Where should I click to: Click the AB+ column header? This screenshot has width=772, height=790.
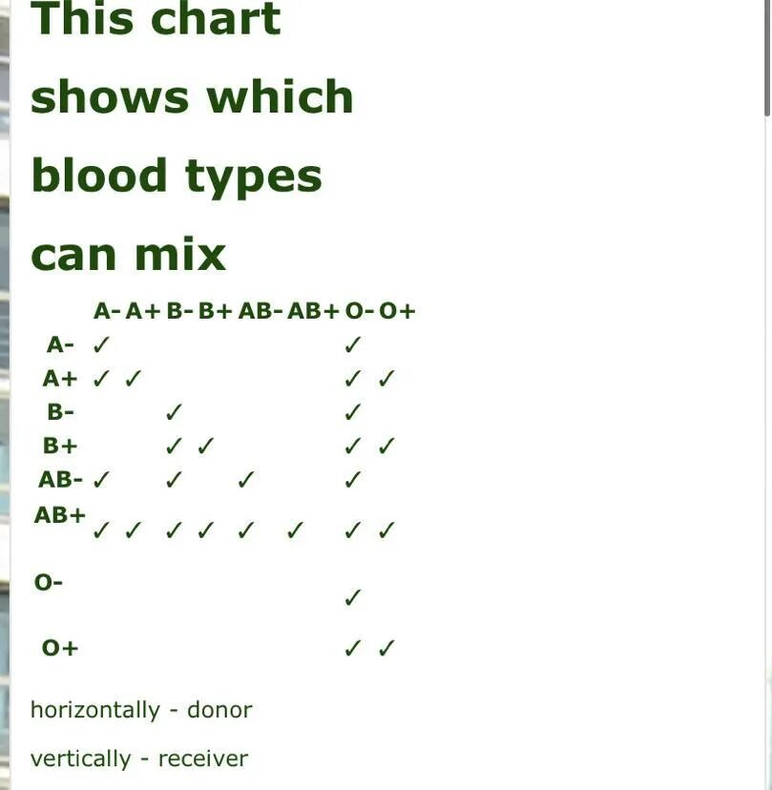tap(313, 311)
